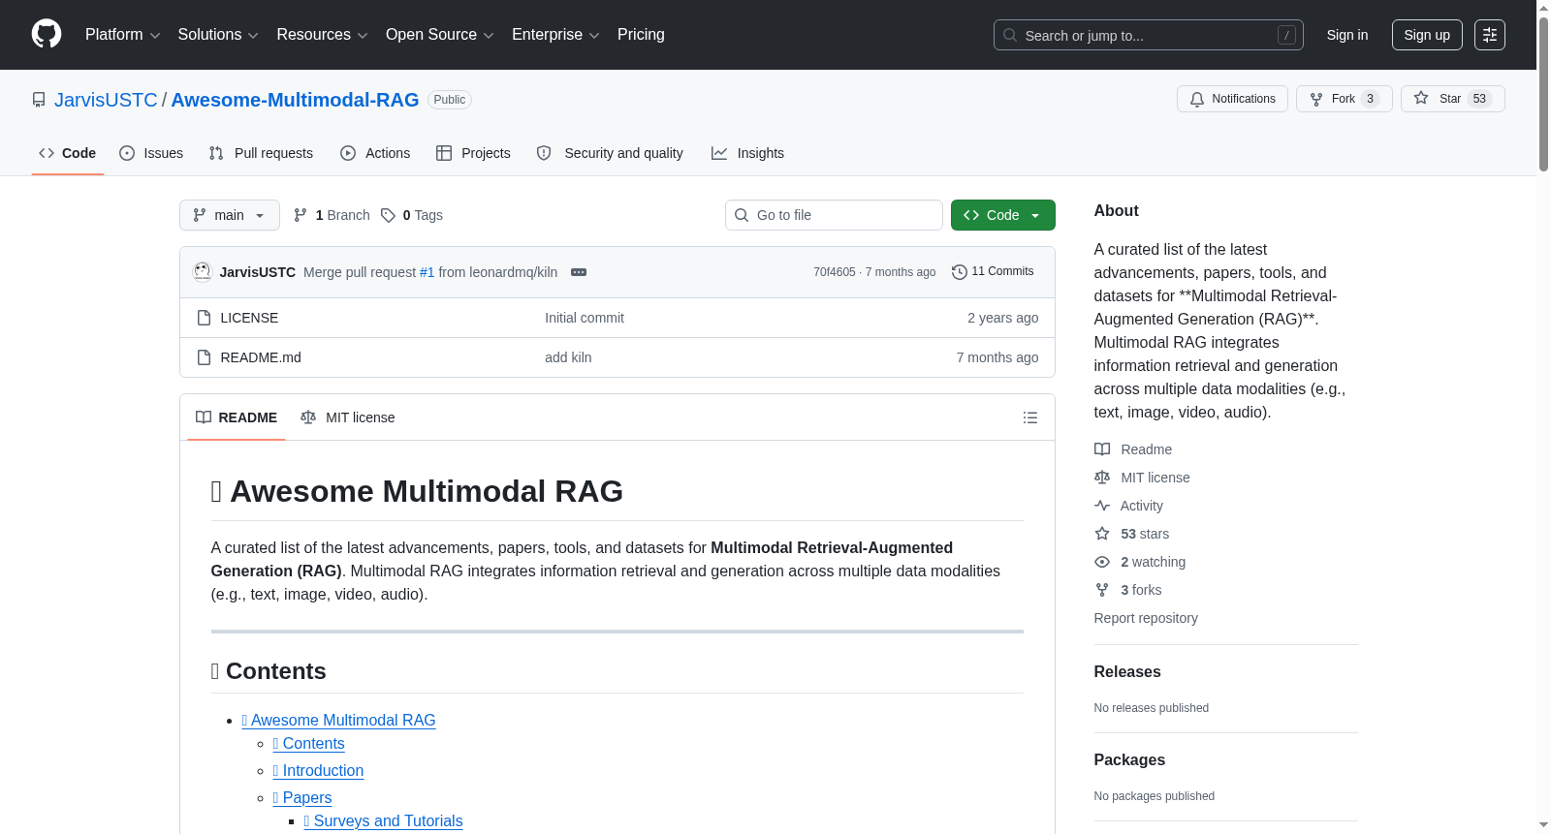Jump to Papers in contents list
The width and height of the screenshot is (1551, 834).
pos(302,798)
